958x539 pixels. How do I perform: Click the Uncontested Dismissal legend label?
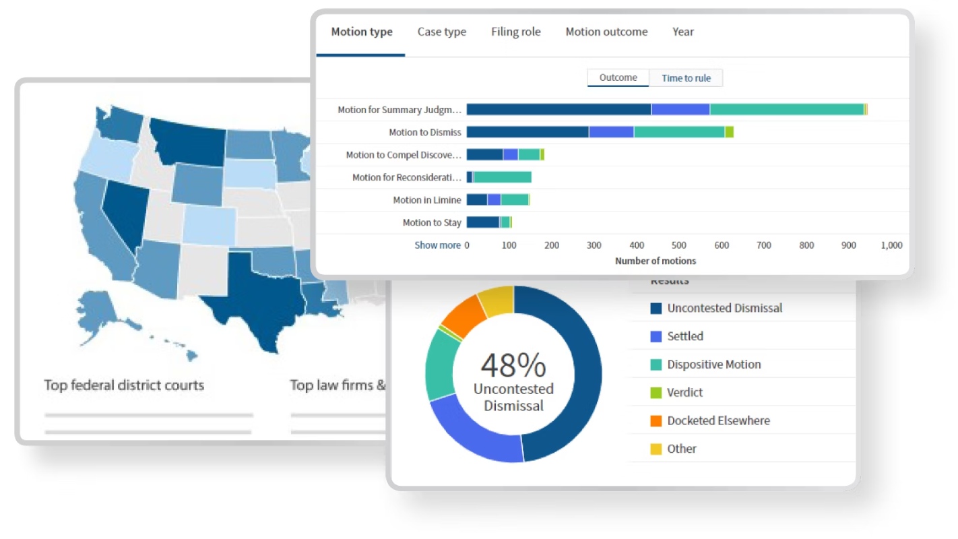click(725, 309)
